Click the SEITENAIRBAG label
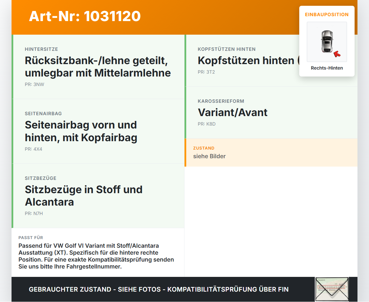The image size is (369, 302). click(43, 113)
